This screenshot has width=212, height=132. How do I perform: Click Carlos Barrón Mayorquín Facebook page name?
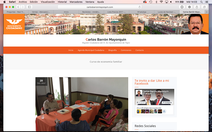pyautogui.click(x=155, y=91)
